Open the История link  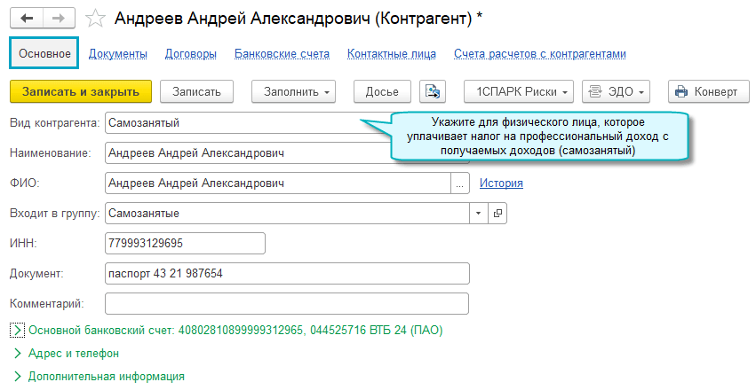pos(501,183)
